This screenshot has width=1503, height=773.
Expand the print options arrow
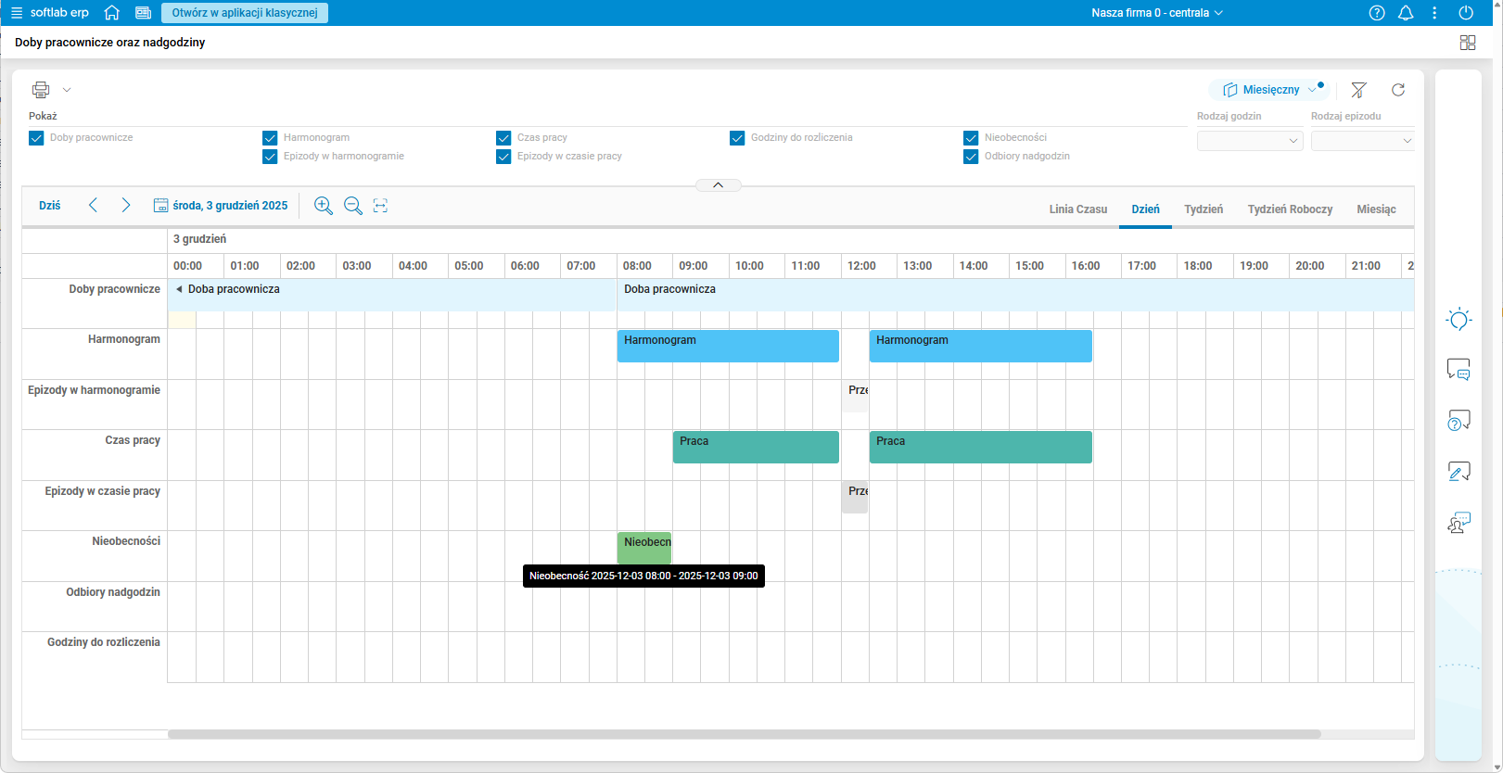click(67, 90)
